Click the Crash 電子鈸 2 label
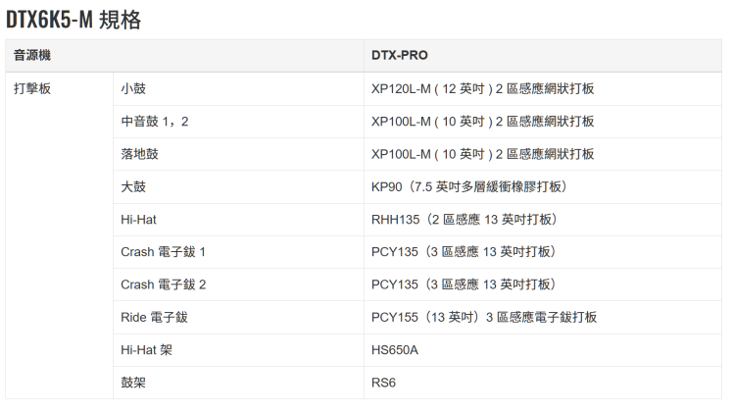 tap(163, 284)
